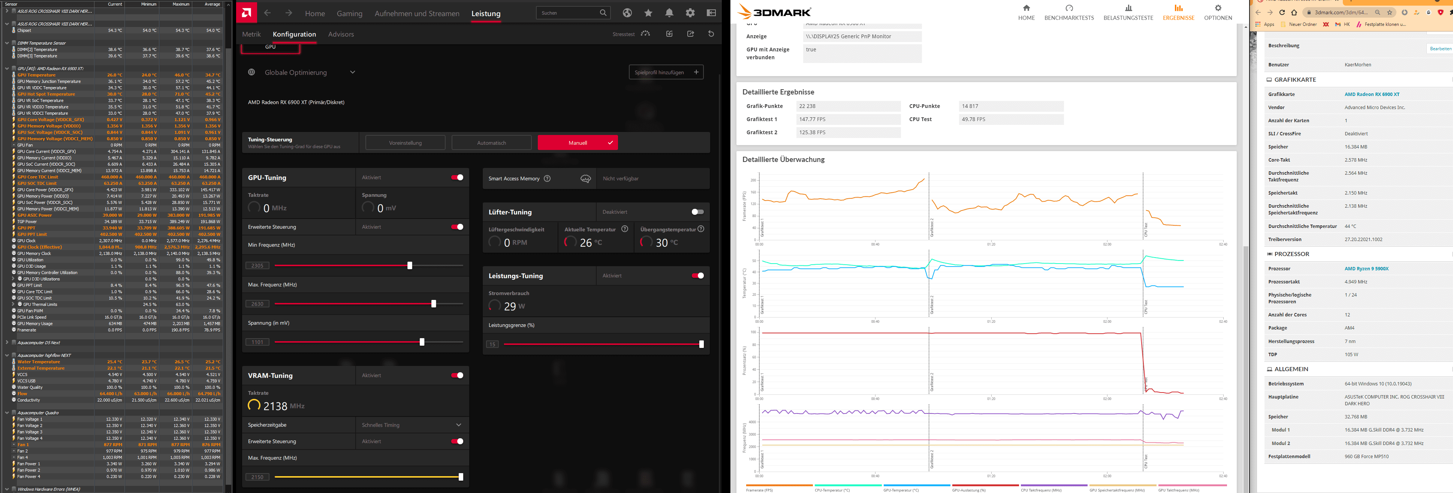Switch to the Metrik sub-tab

click(x=251, y=34)
